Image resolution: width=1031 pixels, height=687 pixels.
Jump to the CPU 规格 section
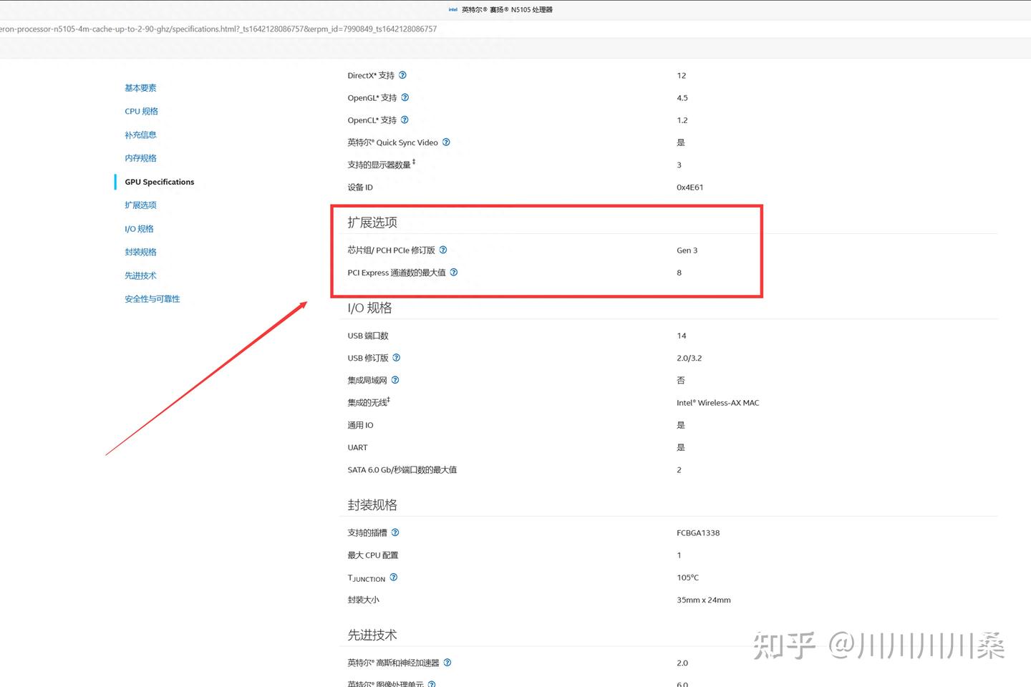coord(141,112)
